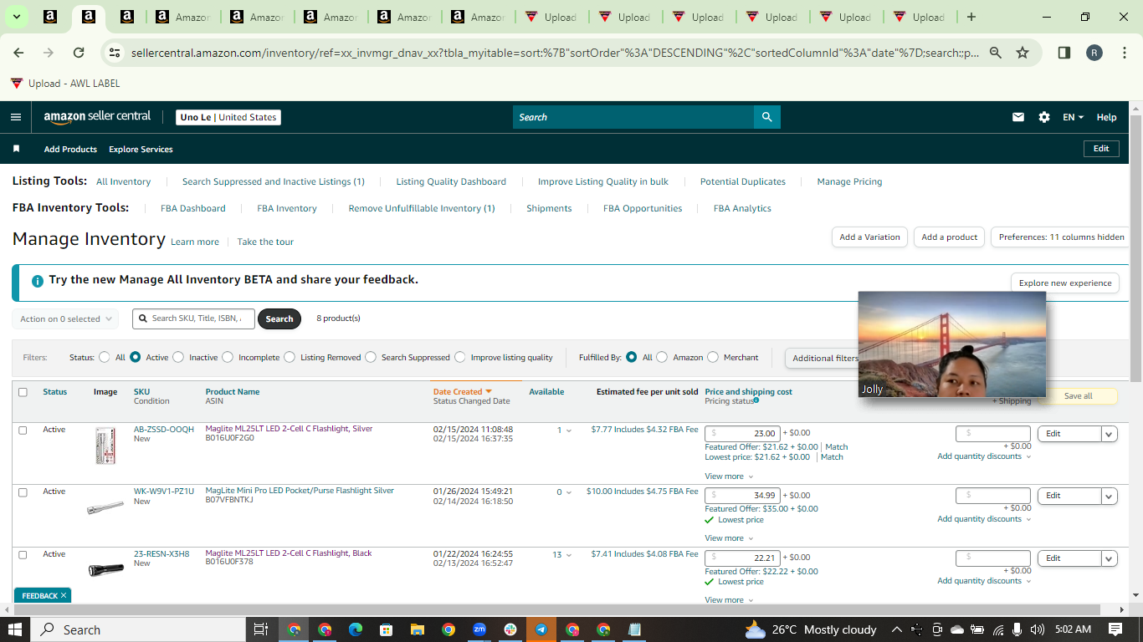Open Telegram from the taskbar
Viewport: 1143px width, 642px height.
(x=541, y=629)
